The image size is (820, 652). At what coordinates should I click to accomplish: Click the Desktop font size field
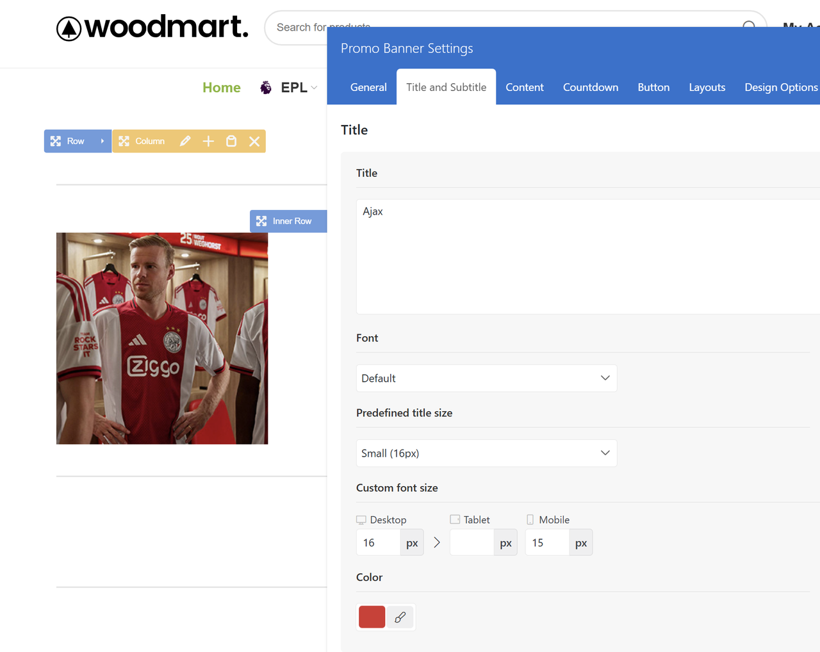click(378, 542)
